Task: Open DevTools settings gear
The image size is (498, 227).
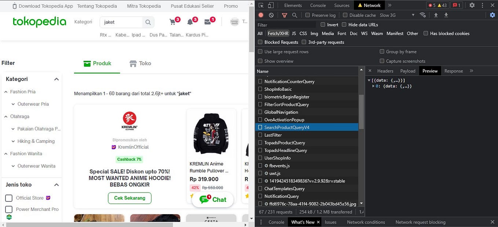Action: (x=472, y=5)
